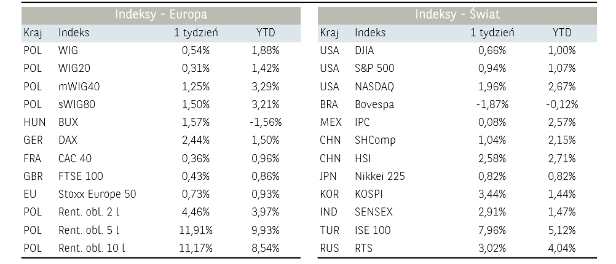Select ISE 100 weekly value 7,96%
Screen dimensions: 616x264
click(x=492, y=230)
